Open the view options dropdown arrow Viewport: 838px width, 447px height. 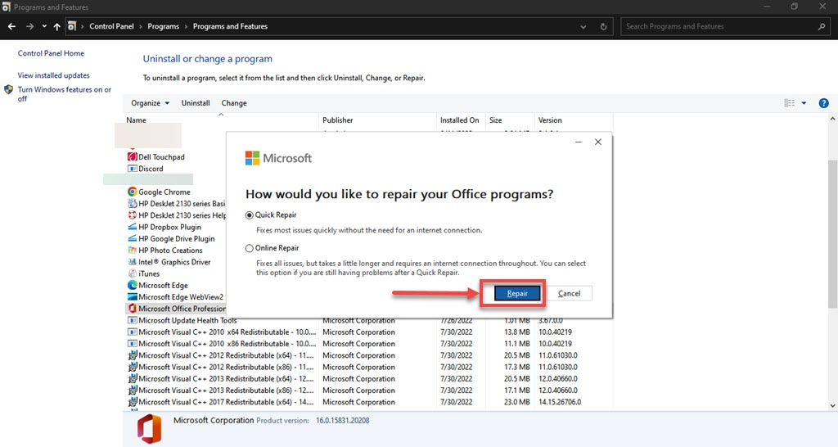804,103
